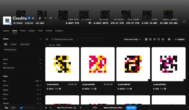Click the Max Price Per Item ETH field
The width and height of the screenshot is (189, 110).
(x=88, y=108)
